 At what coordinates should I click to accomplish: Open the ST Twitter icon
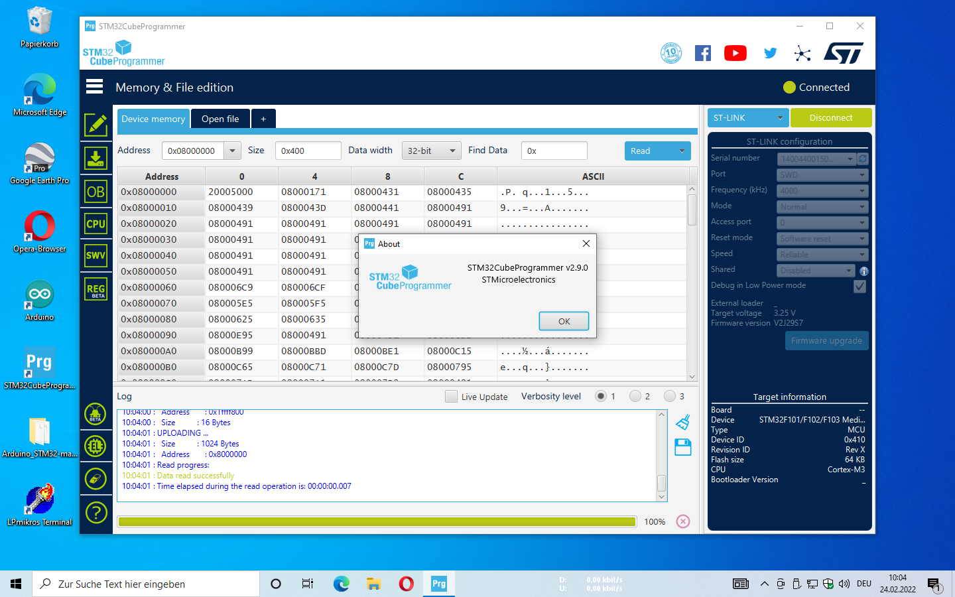(770, 53)
